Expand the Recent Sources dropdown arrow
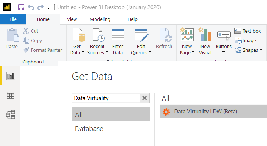 [107, 52]
